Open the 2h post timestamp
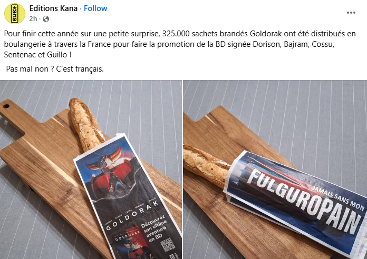This screenshot has width=367, height=259. coord(33,19)
